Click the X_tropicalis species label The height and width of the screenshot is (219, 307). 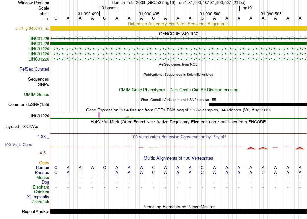coord(38,197)
